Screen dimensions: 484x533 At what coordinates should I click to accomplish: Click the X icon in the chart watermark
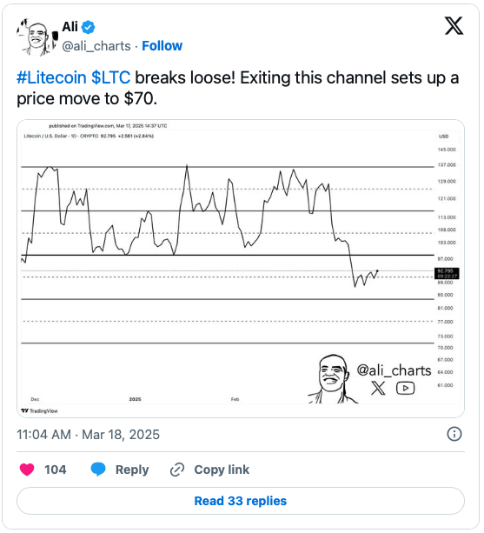(378, 388)
